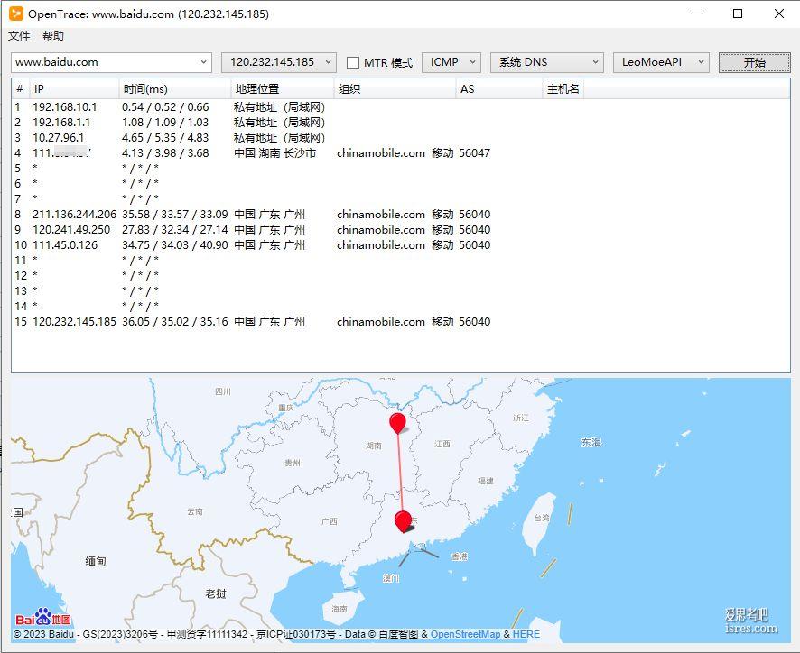Screen dimensions: 800x653
Task: Click the 缅甸 label on the map
Action: [x=96, y=561]
